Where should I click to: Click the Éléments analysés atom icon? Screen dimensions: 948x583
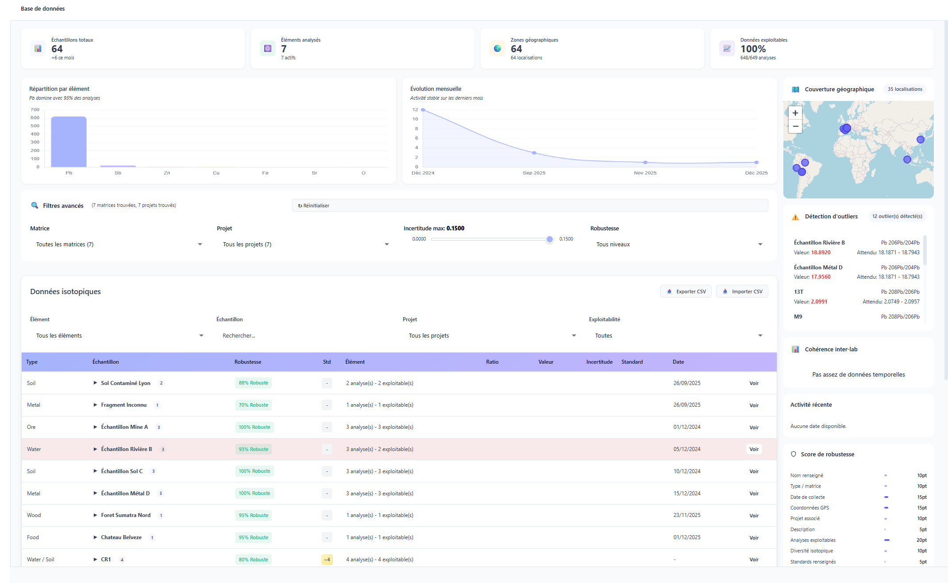click(267, 48)
